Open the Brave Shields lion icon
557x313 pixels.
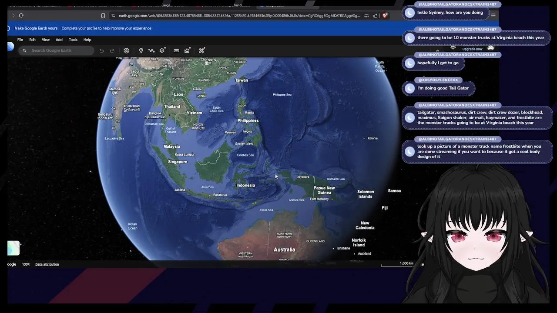(x=385, y=16)
